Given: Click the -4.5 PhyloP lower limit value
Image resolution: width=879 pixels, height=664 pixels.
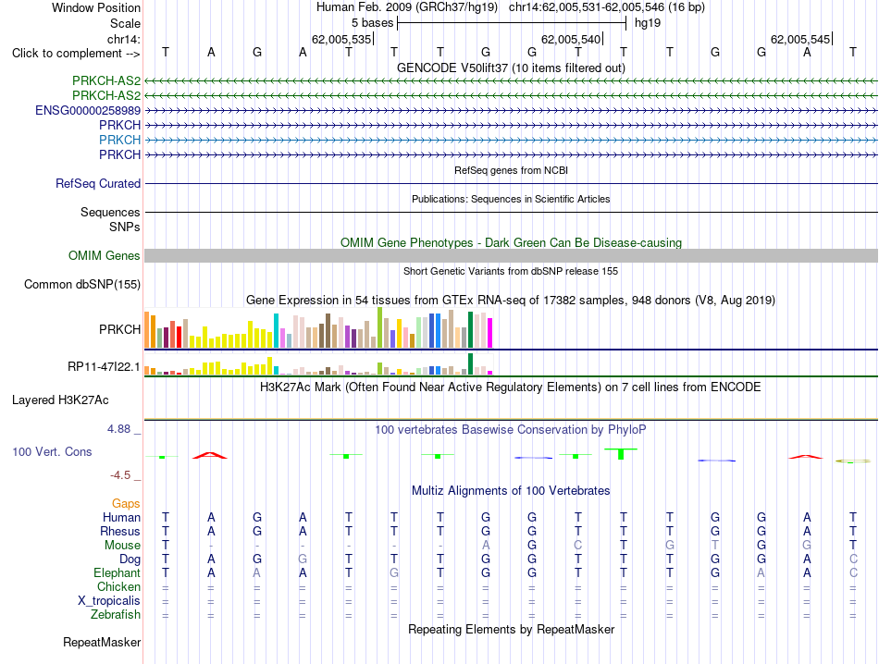Looking at the screenshot, I should [x=120, y=475].
